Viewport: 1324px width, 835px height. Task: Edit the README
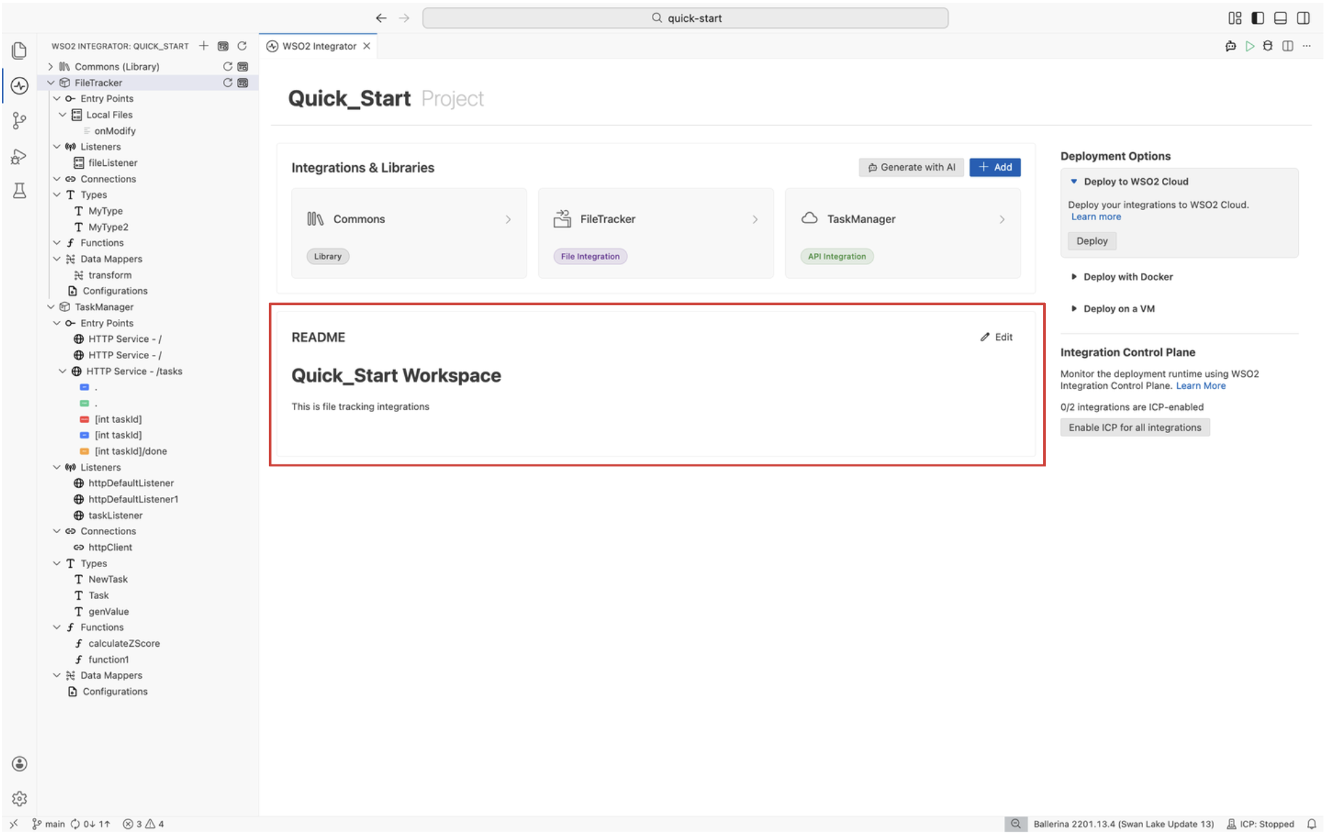[x=997, y=337]
